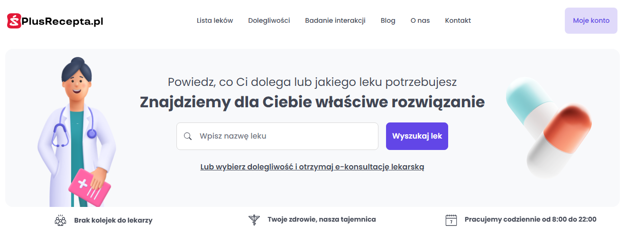Click the caduceus medical icon
This screenshot has height=243, width=626.
point(254,220)
